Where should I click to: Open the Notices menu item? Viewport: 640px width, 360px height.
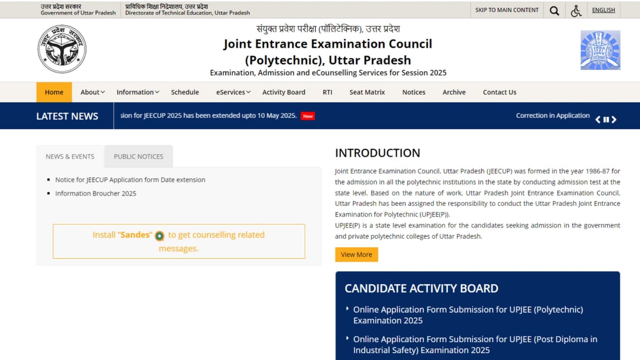pyautogui.click(x=414, y=92)
